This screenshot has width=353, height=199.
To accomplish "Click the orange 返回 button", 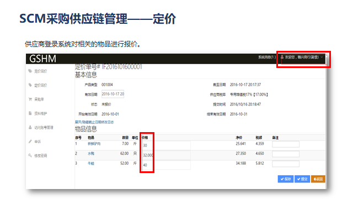I will [x=318, y=179].
